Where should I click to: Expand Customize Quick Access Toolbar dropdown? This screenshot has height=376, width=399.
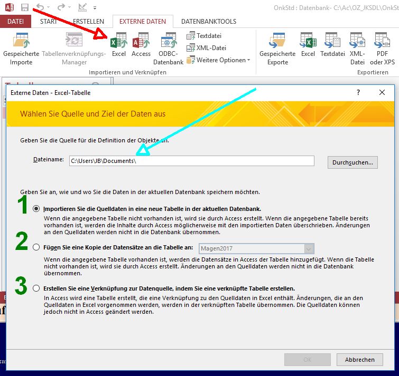pos(95,8)
